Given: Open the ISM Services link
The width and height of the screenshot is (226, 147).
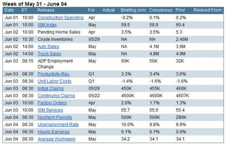Looking at the screenshot, I should pos(50,110).
